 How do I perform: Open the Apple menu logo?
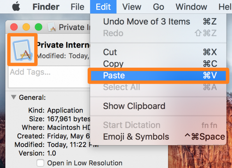coord(16,7)
